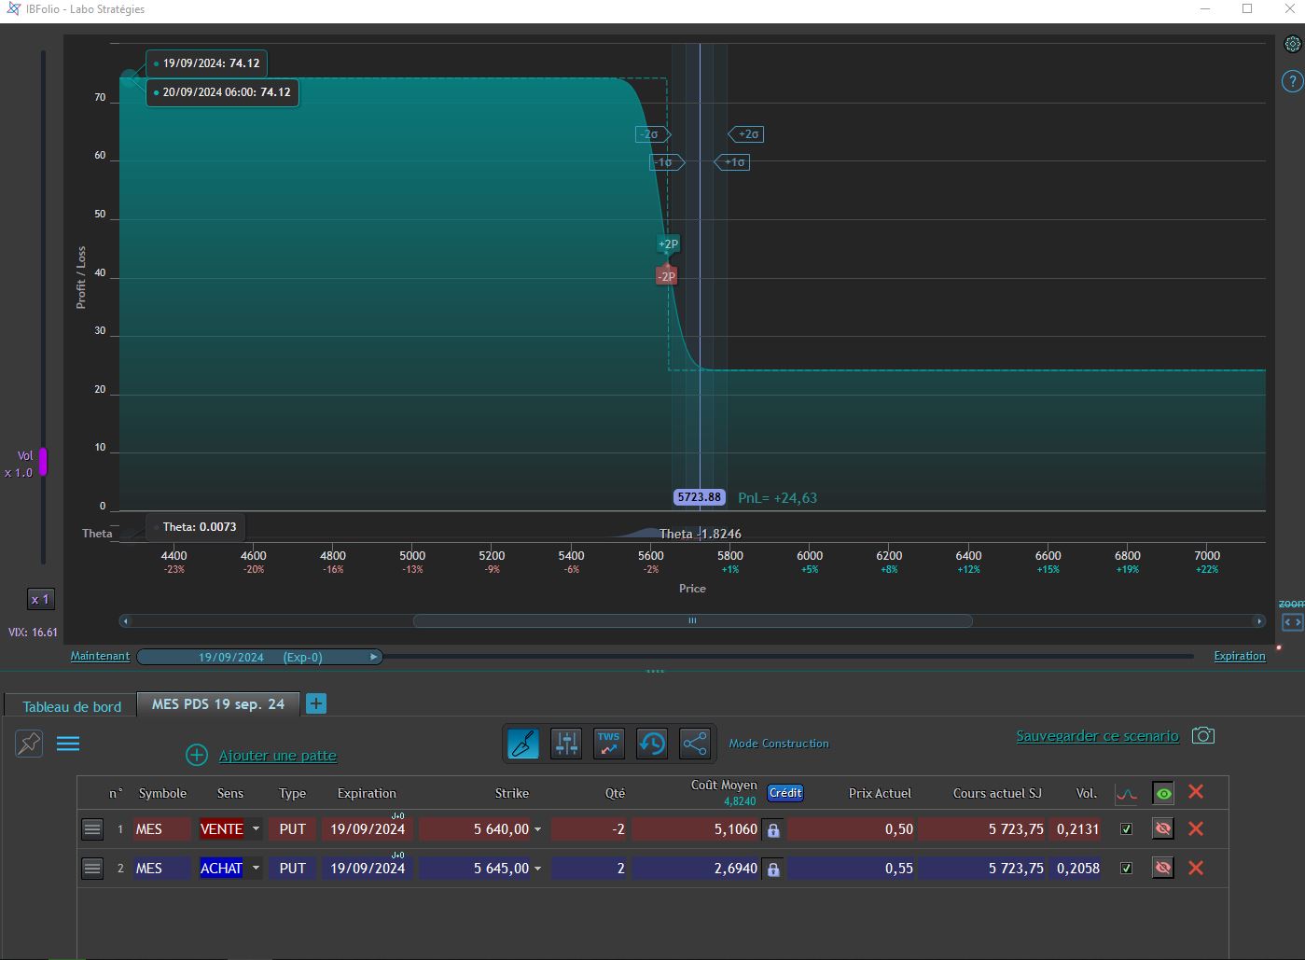This screenshot has height=960, width=1305.
Task: Click the Ajouter une patte link
Action: pos(277,756)
